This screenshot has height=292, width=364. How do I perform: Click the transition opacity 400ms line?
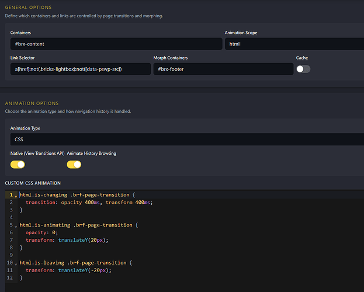tap(89, 203)
